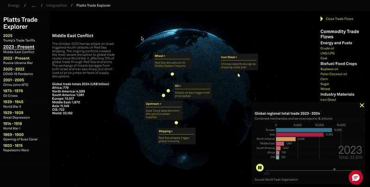This screenshot has height=187, width=370.
Task: Expand the Iron/Steel callout on globe
Action: [229, 57]
